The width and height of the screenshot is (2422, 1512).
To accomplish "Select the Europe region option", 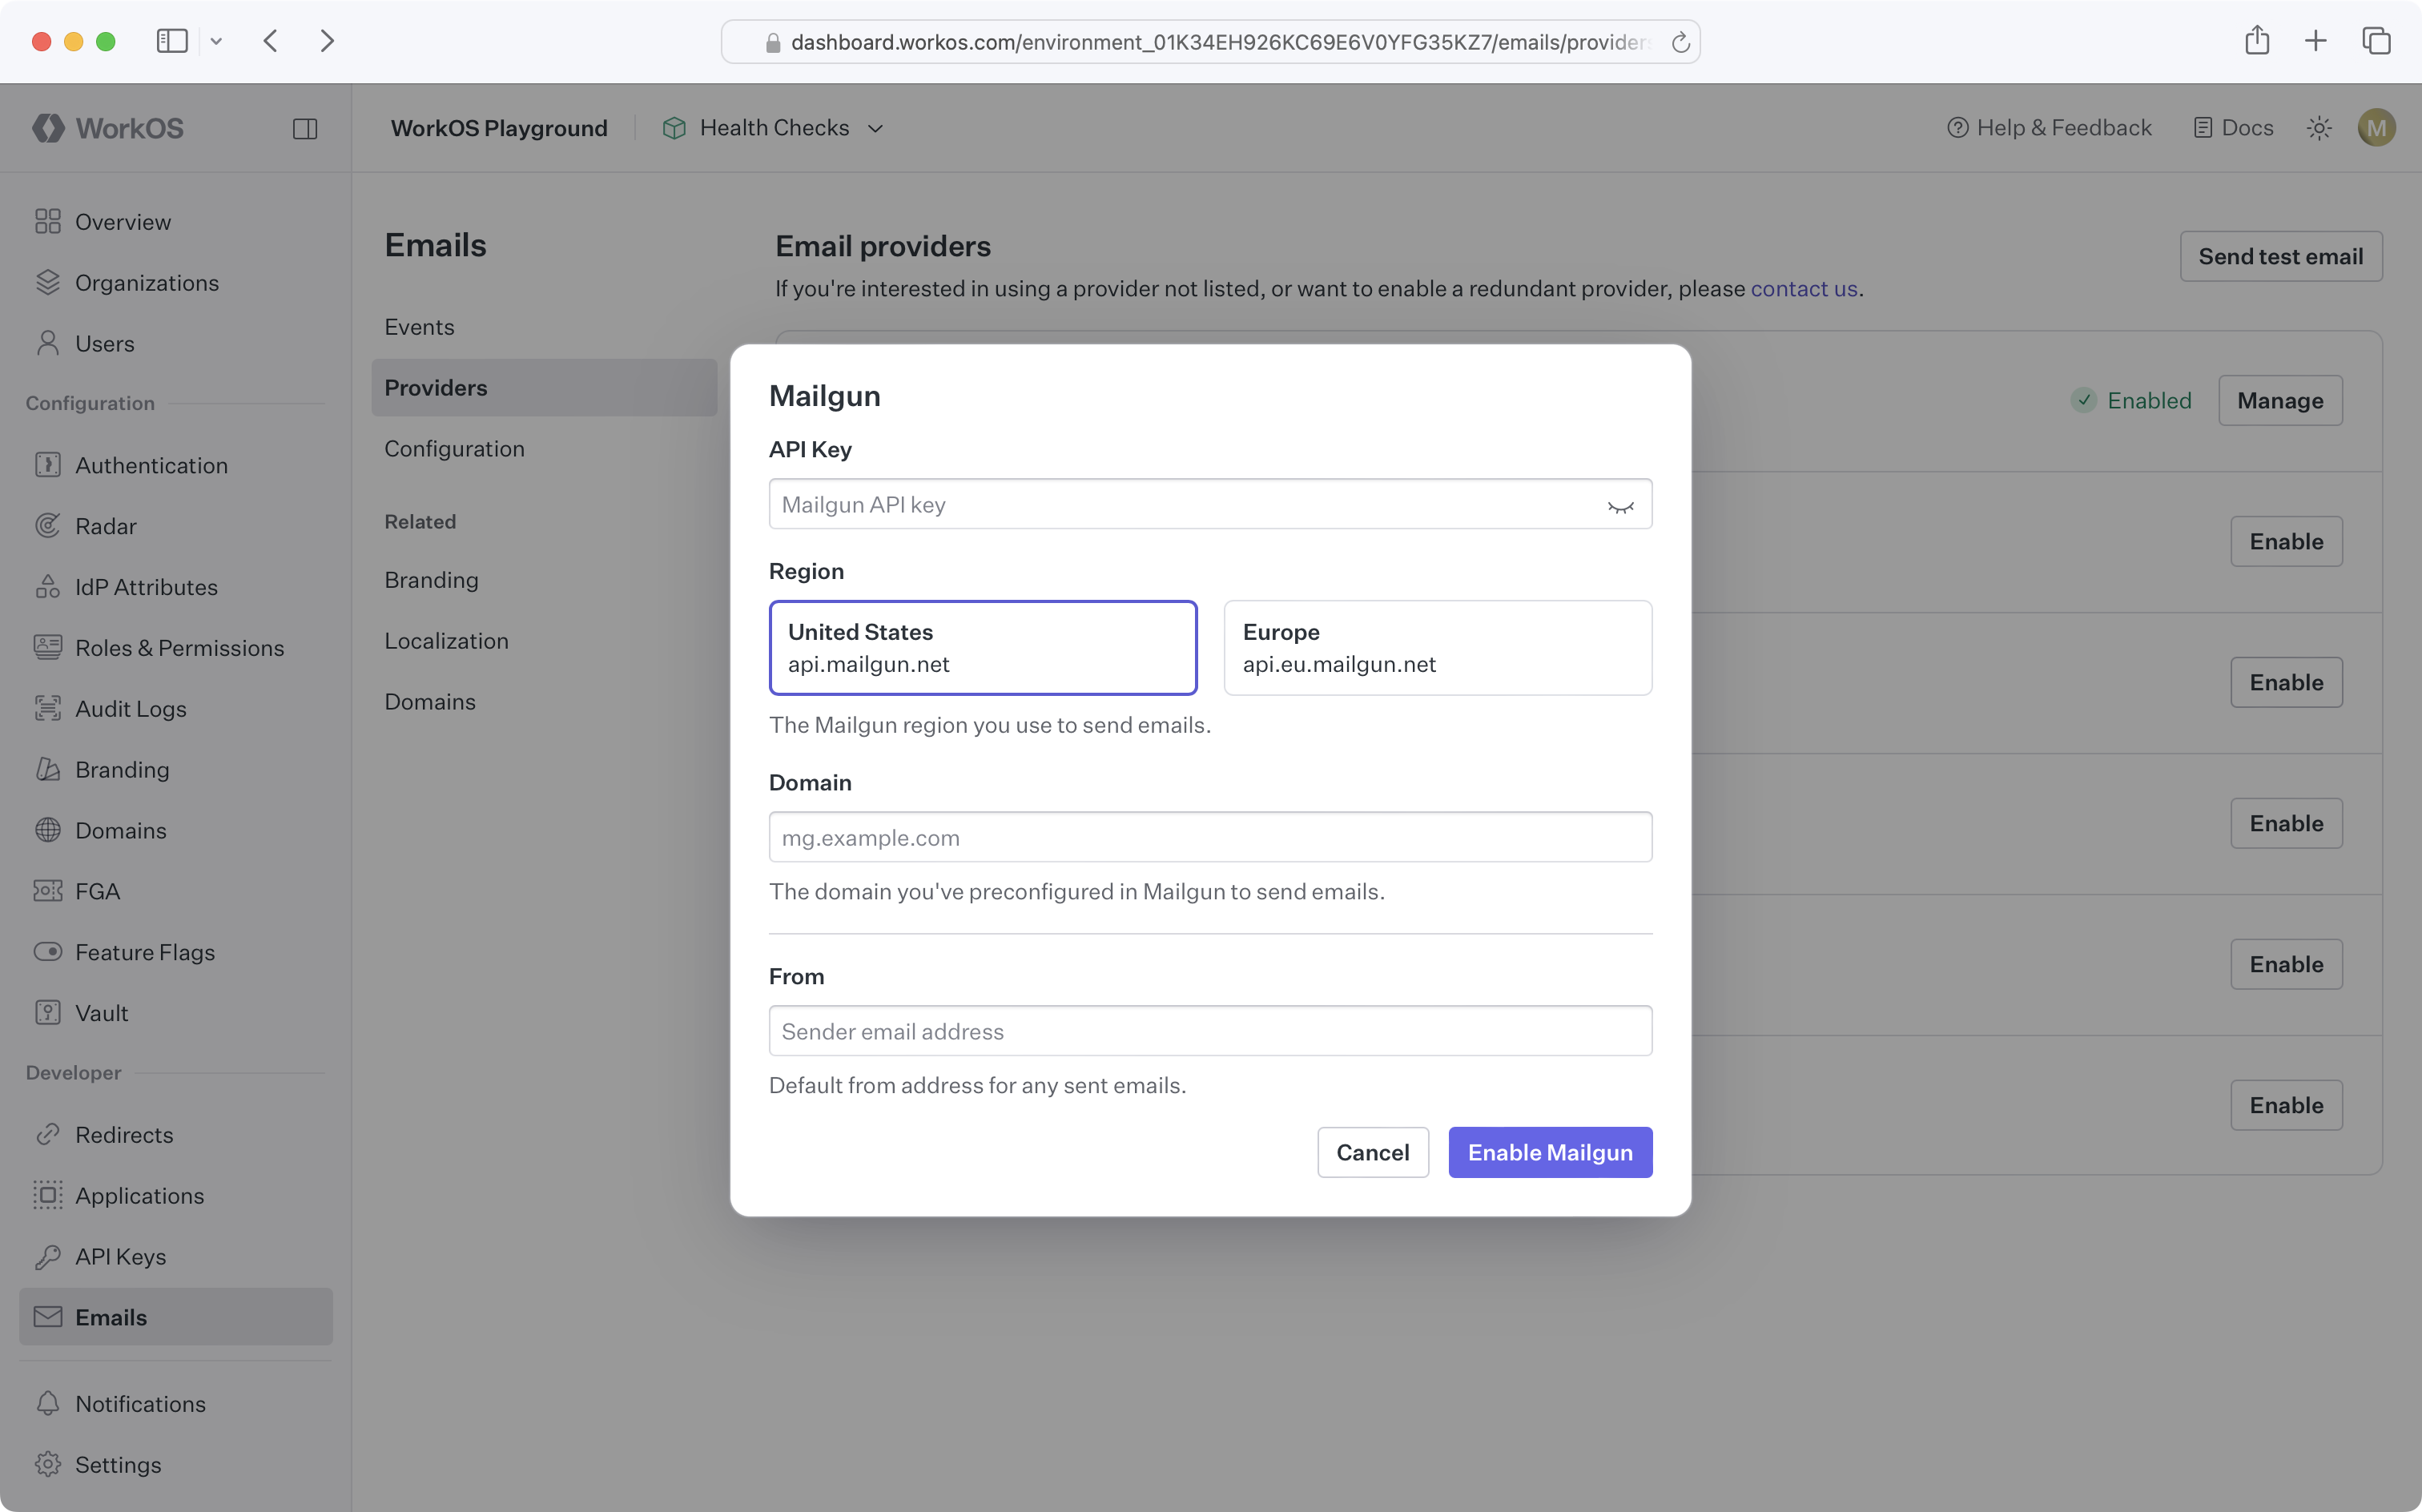I will (x=1437, y=647).
